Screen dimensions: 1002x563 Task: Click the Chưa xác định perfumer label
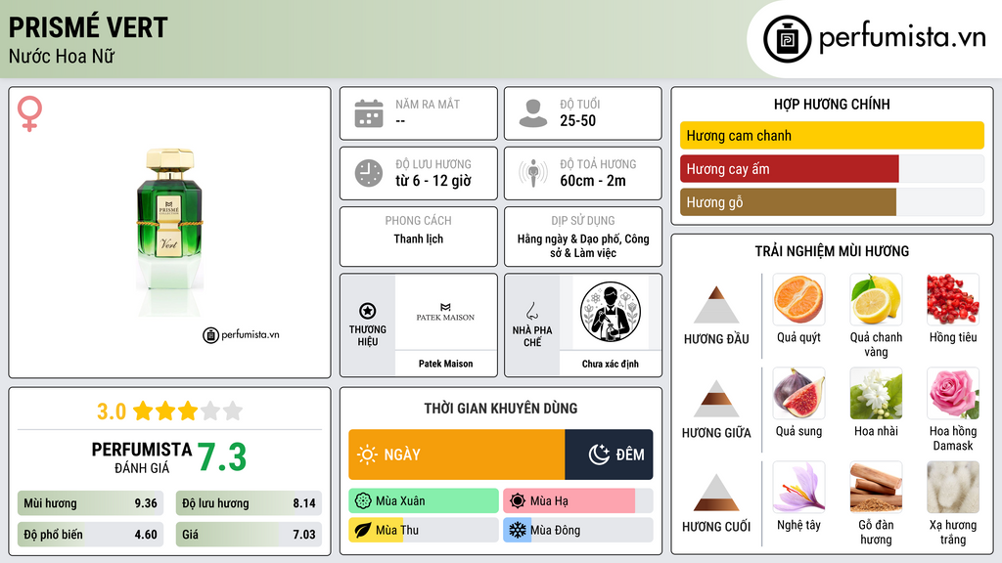(611, 364)
